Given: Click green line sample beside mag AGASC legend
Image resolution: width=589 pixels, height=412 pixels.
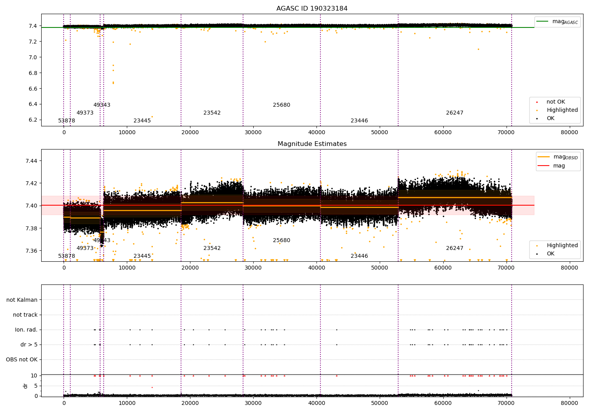Looking at the screenshot, I should [543, 22].
